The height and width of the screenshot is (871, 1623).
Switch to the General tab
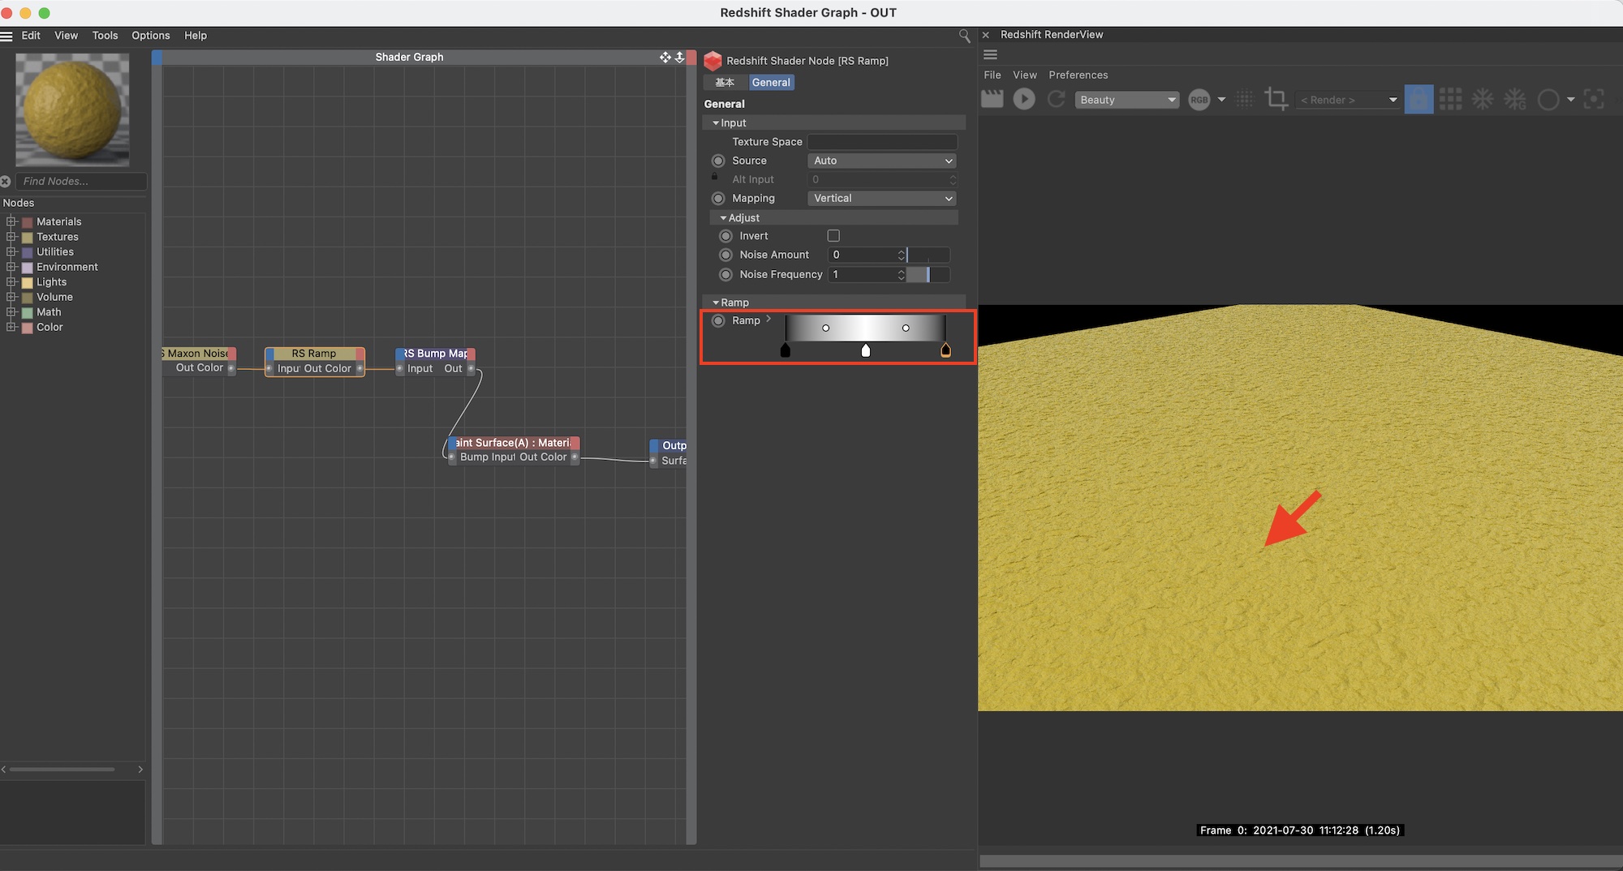pyautogui.click(x=770, y=83)
